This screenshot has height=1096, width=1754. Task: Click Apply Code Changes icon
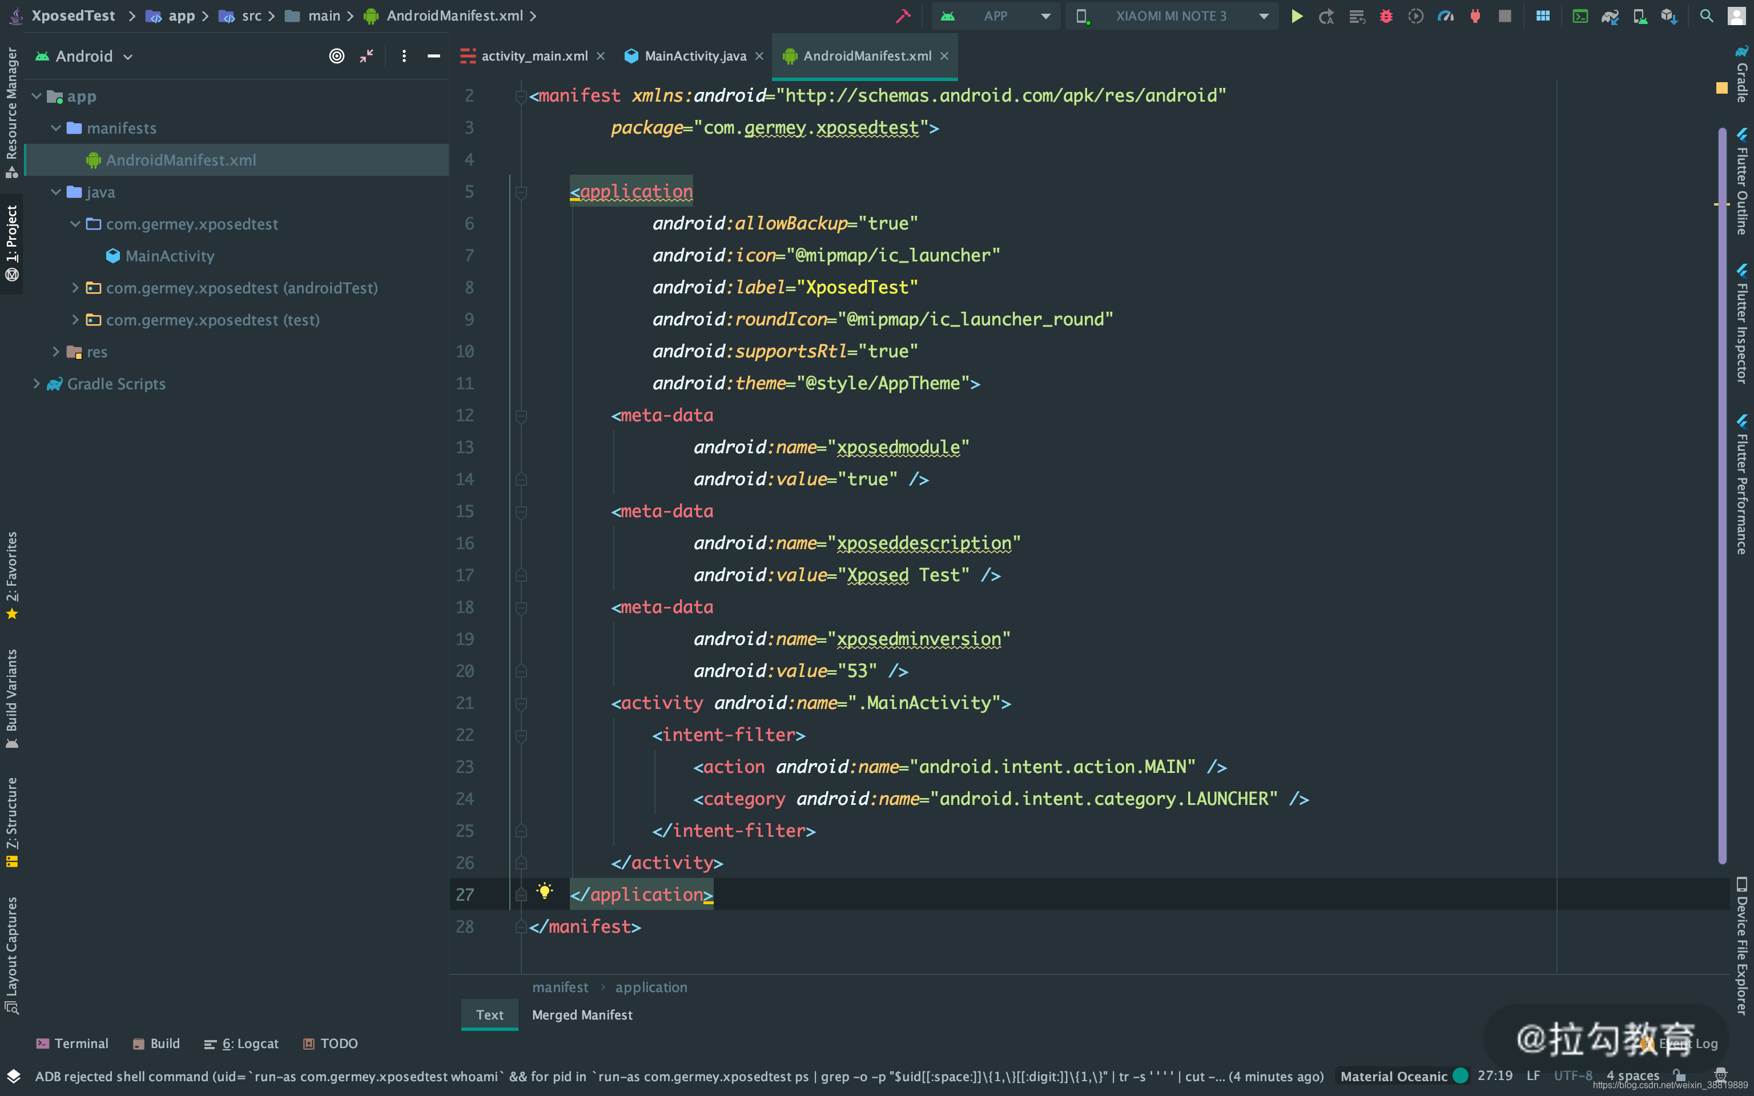(x=1357, y=16)
